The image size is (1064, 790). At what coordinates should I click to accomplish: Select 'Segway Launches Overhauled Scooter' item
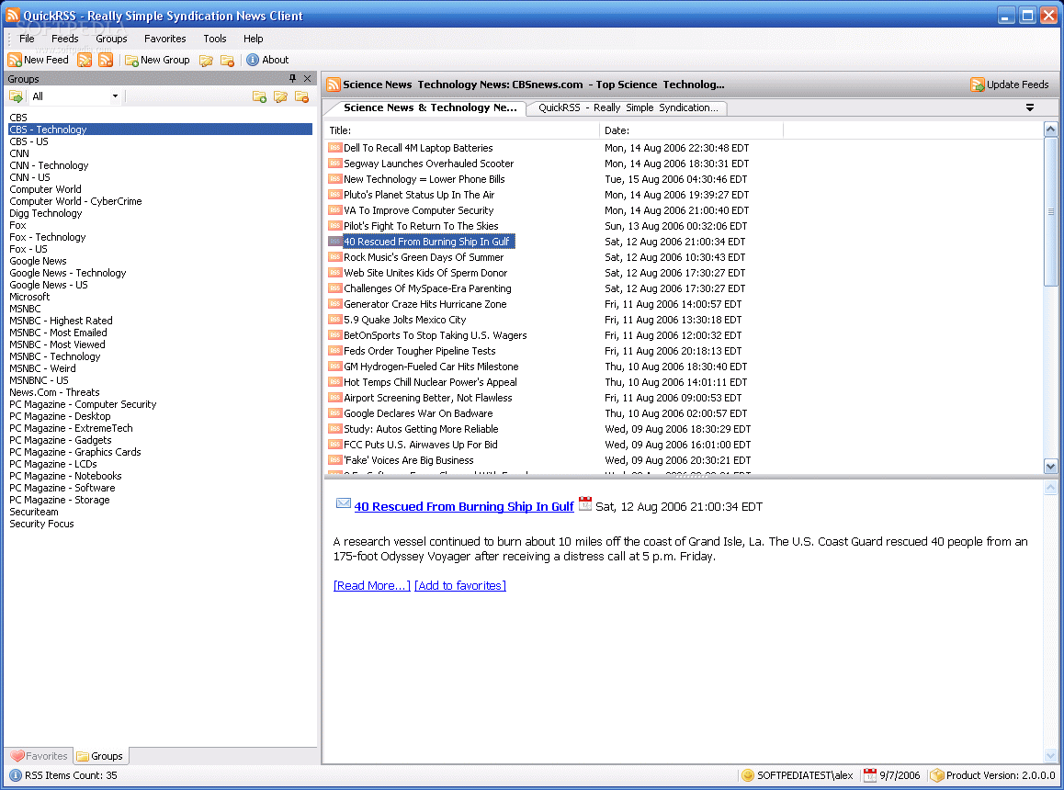pyautogui.click(x=428, y=164)
